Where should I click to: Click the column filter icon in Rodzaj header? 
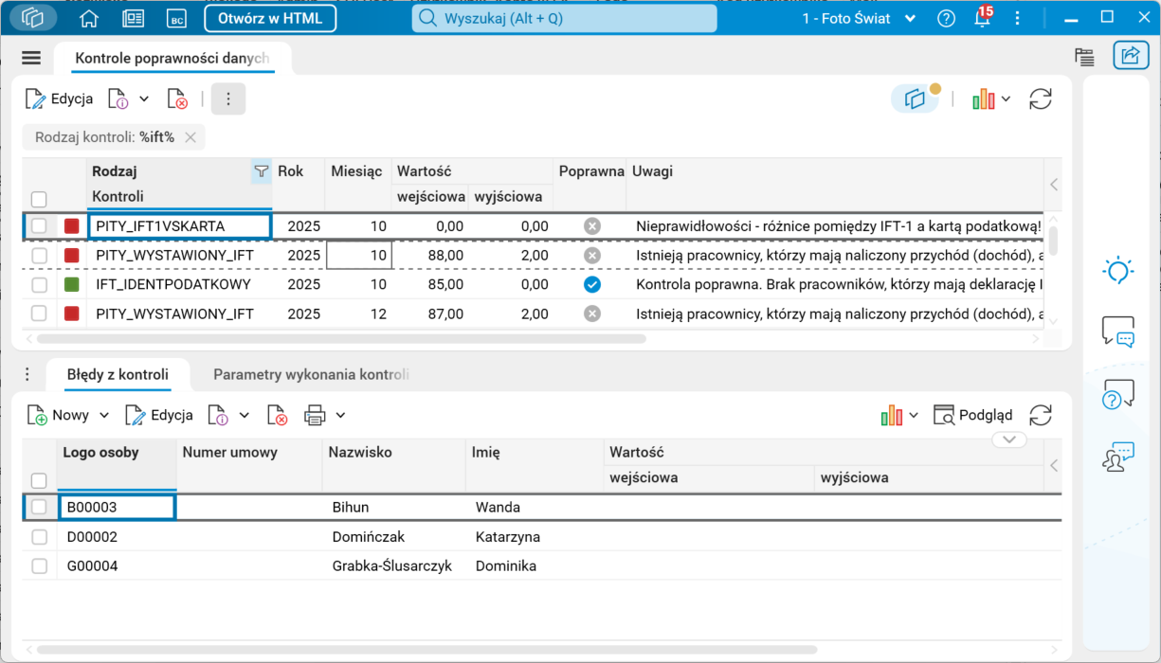(x=261, y=171)
